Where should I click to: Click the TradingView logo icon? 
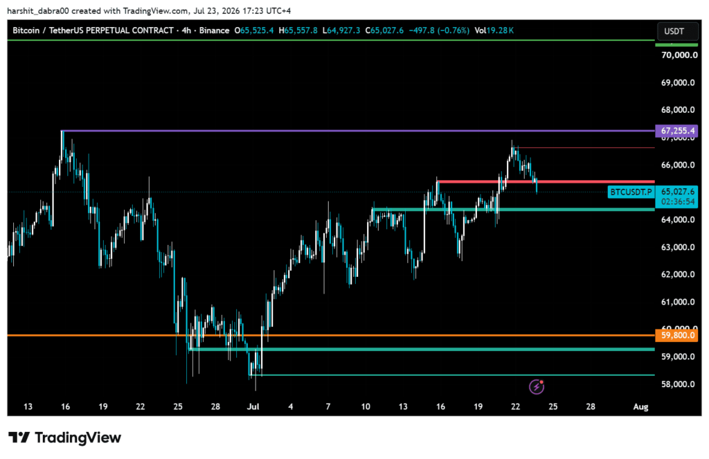pos(19,438)
